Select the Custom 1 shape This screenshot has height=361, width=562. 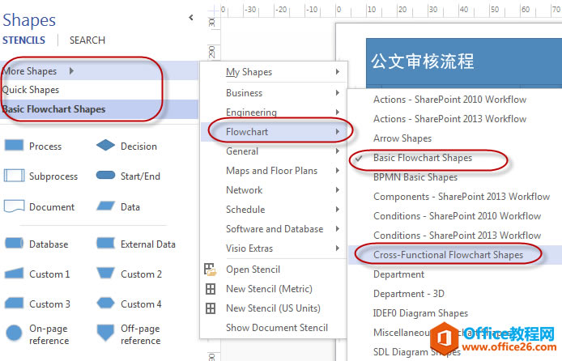[14, 274]
